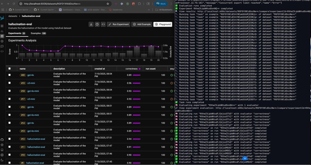Open the support lifebuoy icon in sidebar
This screenshot has height=165, width=311.
click(2, 155)
